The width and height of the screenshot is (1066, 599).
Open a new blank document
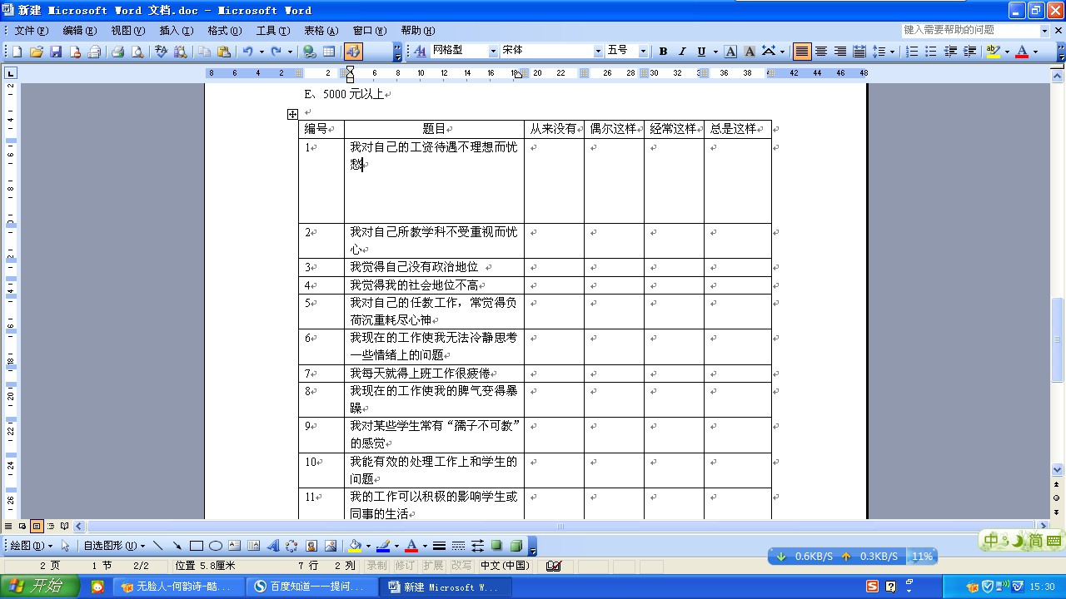[x=15, y=51]
